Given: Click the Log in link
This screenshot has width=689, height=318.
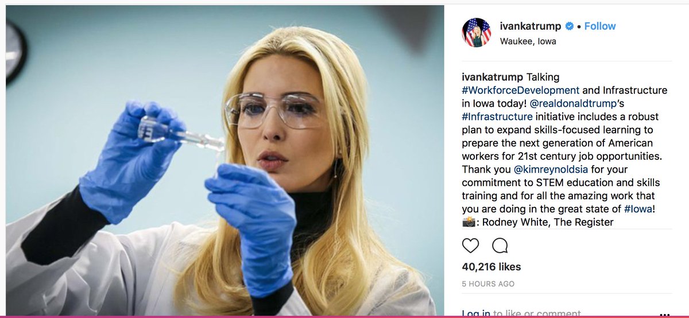Looking at the screenshot, I should 476,313.
